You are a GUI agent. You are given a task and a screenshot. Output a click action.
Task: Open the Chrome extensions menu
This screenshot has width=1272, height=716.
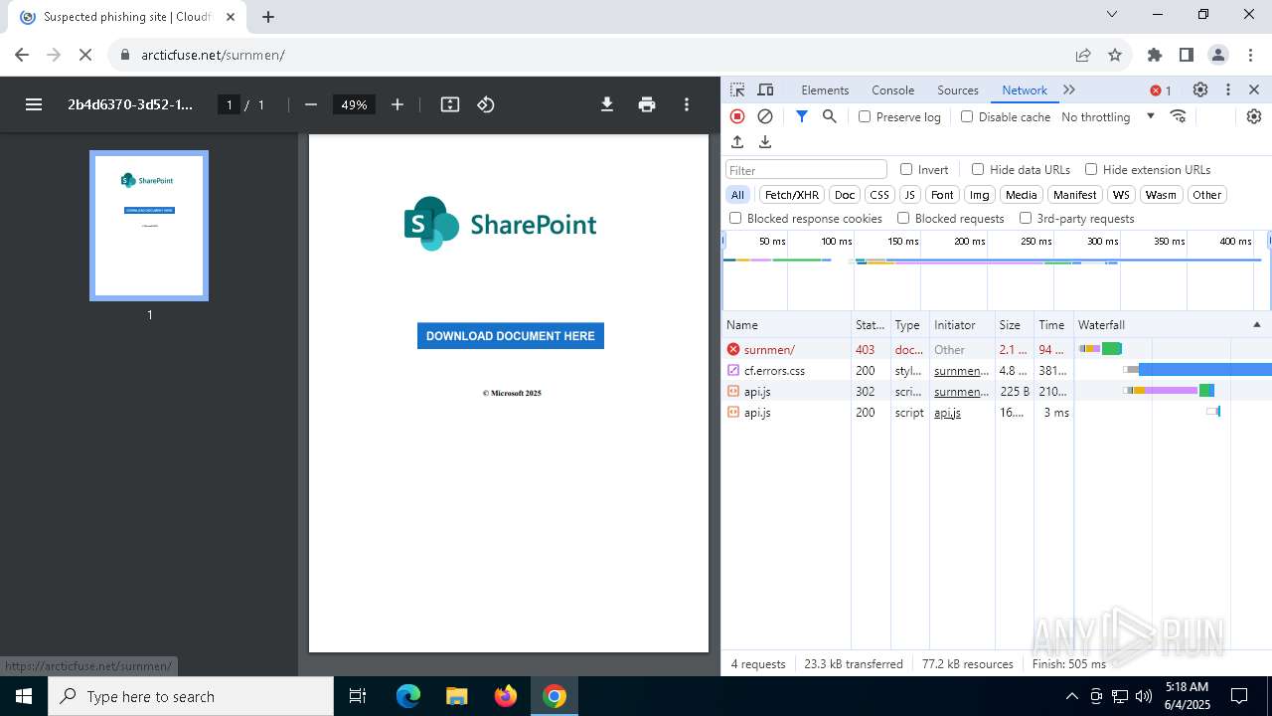click(1155, 55)
